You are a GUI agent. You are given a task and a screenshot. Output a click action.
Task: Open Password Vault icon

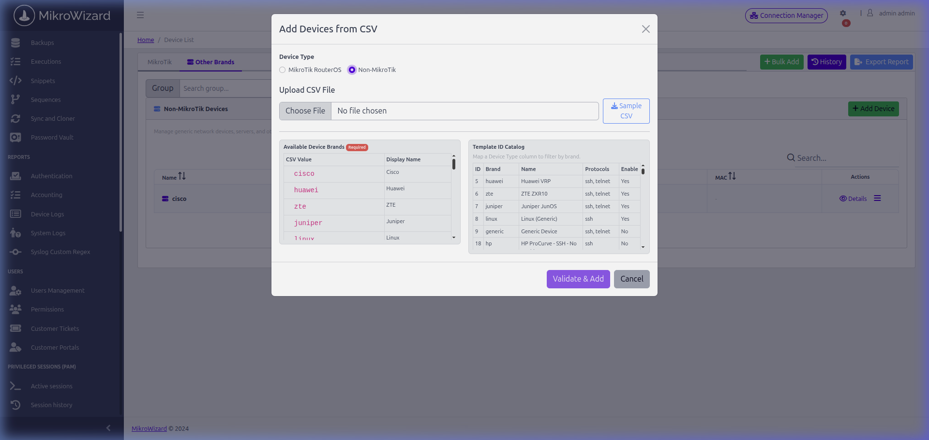tap(15, 137)
